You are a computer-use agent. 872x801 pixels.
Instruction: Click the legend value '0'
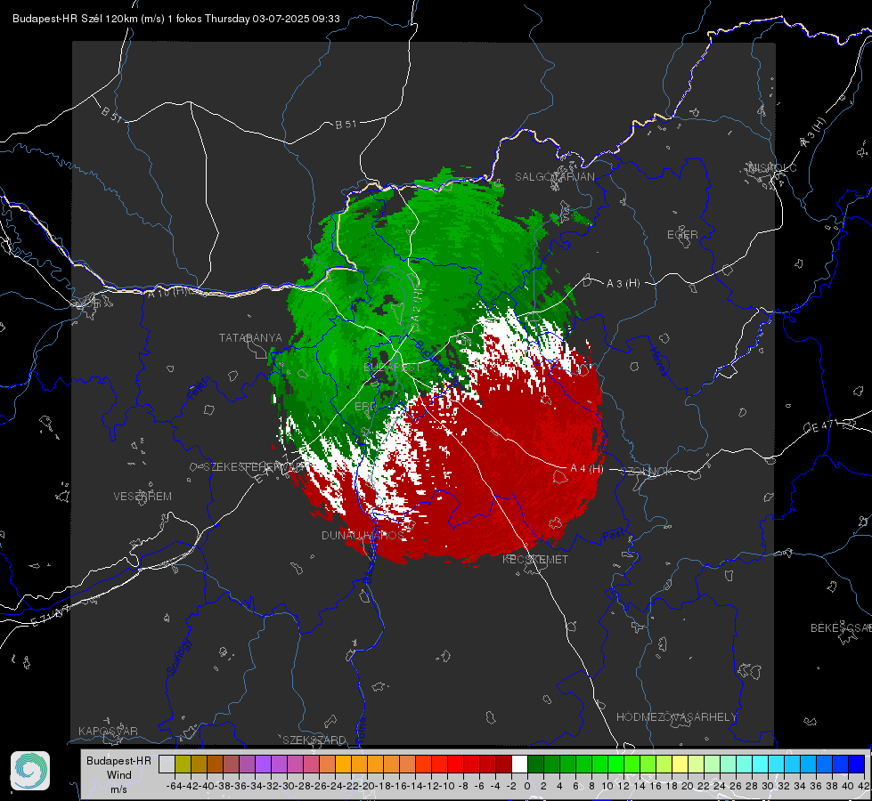point(527,786)
